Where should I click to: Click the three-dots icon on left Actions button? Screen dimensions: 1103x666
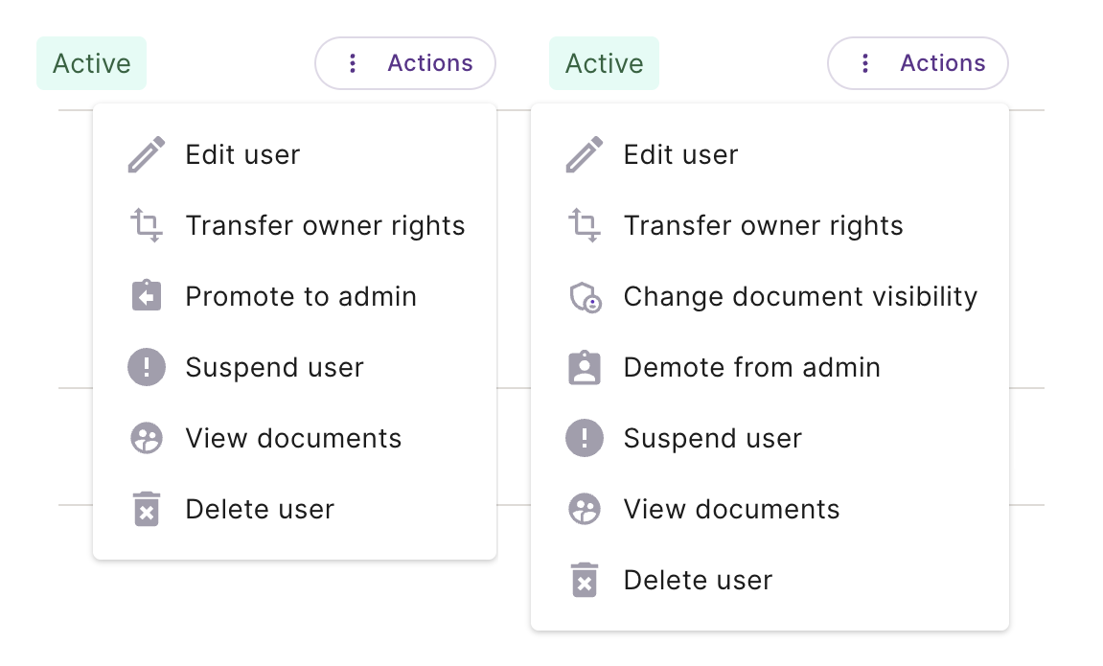[353, 63]
